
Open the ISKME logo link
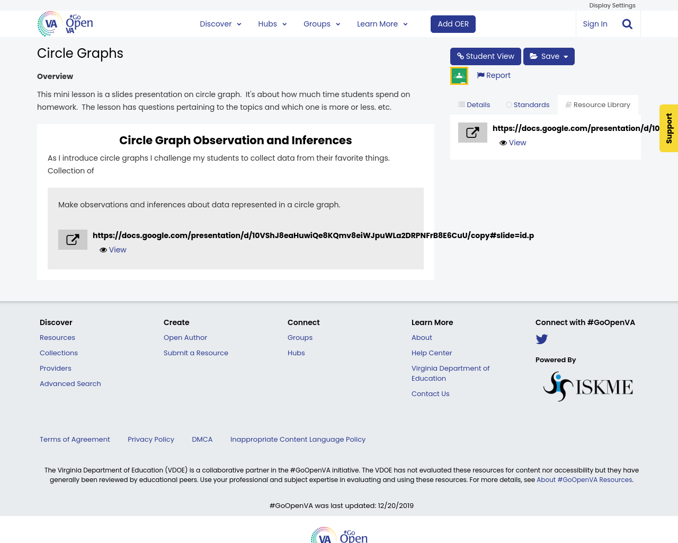tap(588, 387)
